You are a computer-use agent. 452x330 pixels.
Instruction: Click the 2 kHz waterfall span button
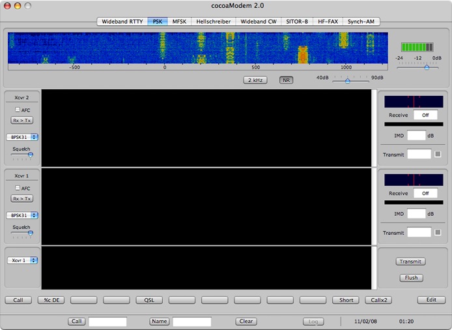(255, 80)
